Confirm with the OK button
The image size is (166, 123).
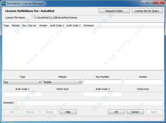point(116,112)
